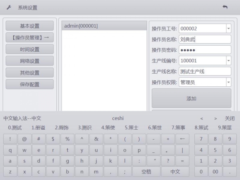Toggle the 中文 input language key
The width and height of the screenshot is (240, 180).
pyautogui.click(x=175, y=172)
